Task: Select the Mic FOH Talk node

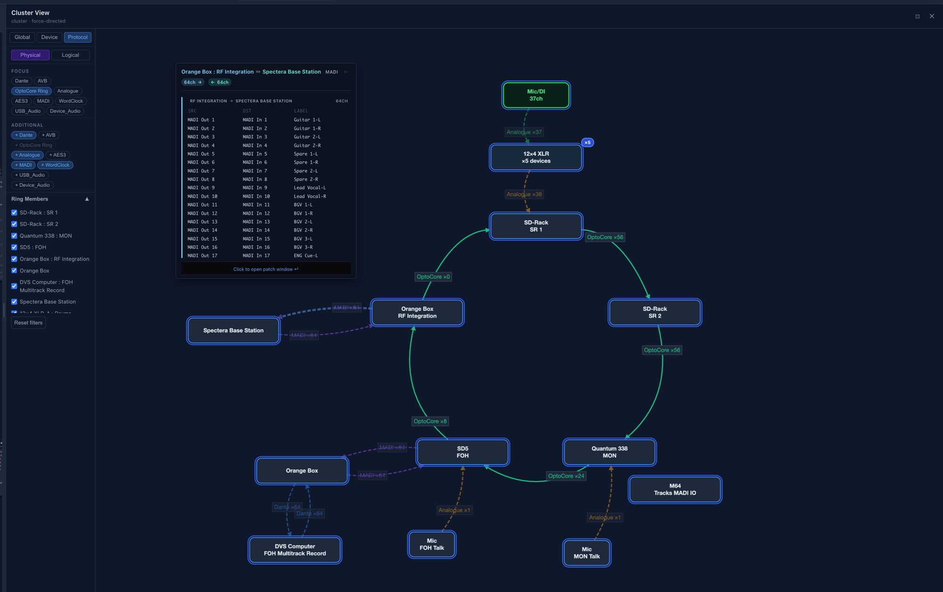Action: pyautogui.click(x=432, y=544)
